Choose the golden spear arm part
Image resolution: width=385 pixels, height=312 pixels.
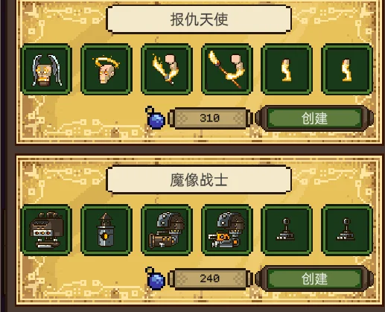(x=227, y=69)
